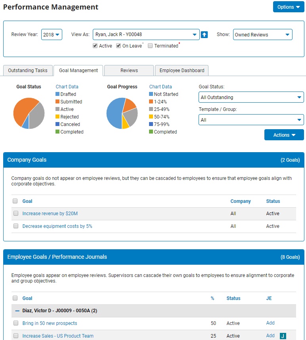Screen dimensions: 306x340
Task: Sort Employee Goals by Goal column header
Action: tap(27, 298)
